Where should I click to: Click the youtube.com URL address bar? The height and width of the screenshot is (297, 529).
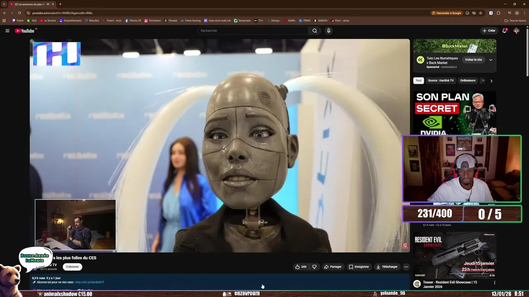pyautogui.click(x=62, y=13)
